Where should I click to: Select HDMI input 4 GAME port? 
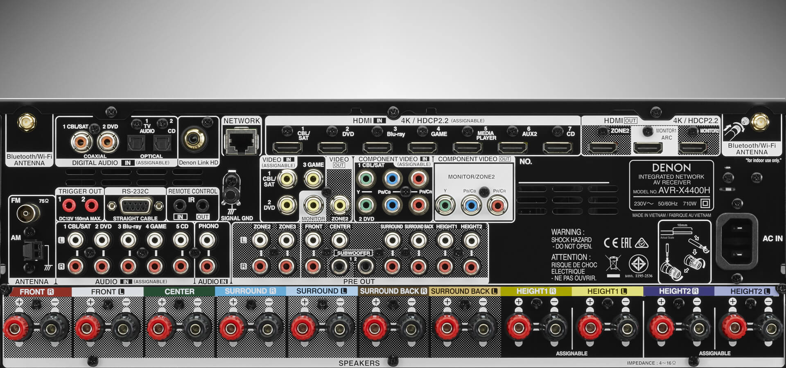pos(422,148)
